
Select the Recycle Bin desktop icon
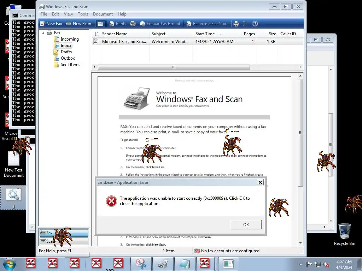pos(344,235)
